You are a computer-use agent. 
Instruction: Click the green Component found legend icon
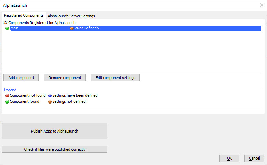[7, 102]
